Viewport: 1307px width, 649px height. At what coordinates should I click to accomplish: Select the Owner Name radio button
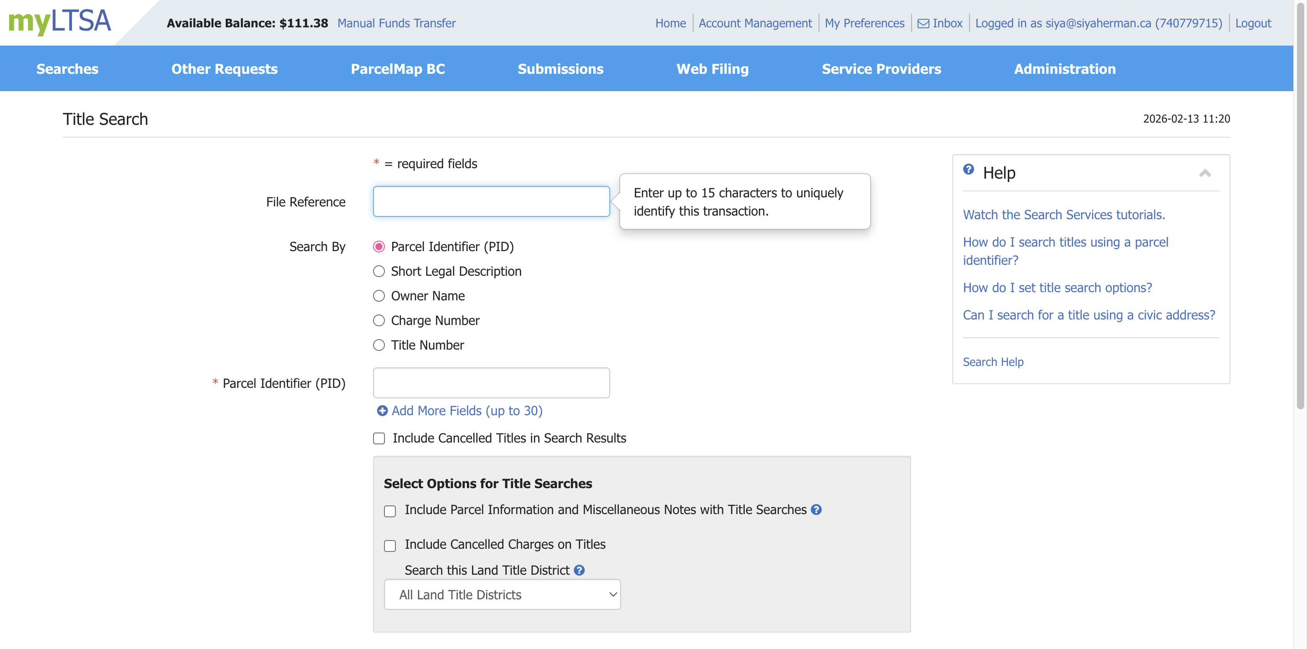pos(379,296)
